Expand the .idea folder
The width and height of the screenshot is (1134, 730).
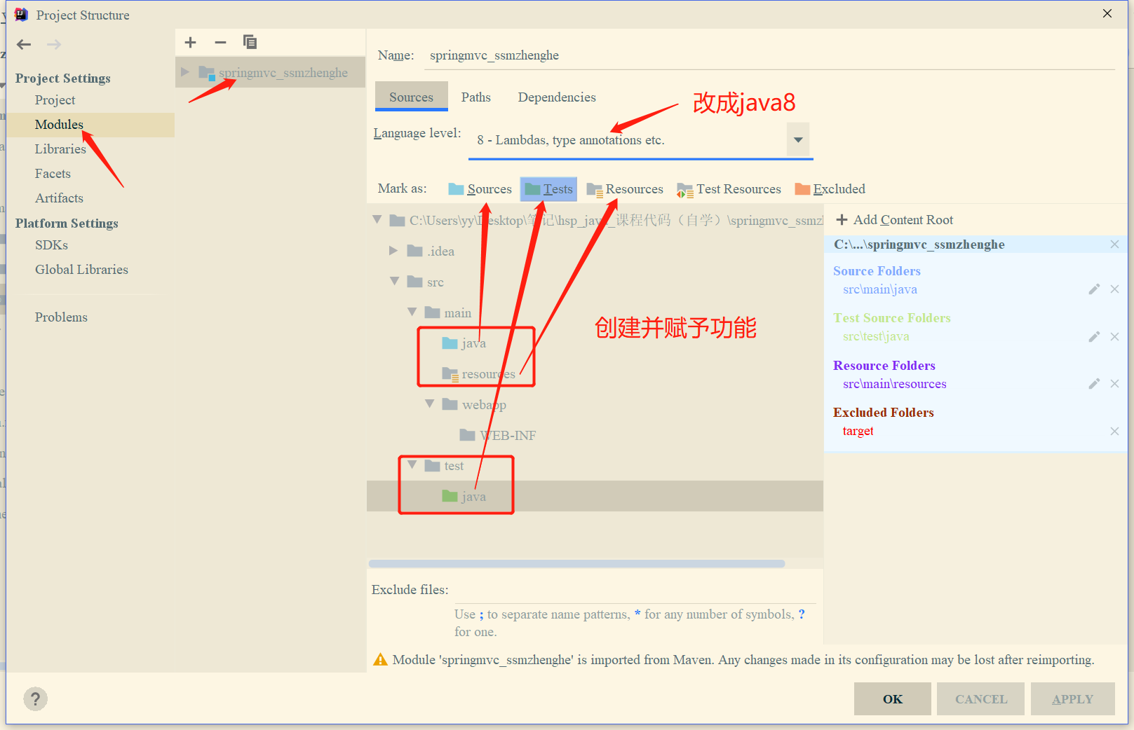pos(393,251)
